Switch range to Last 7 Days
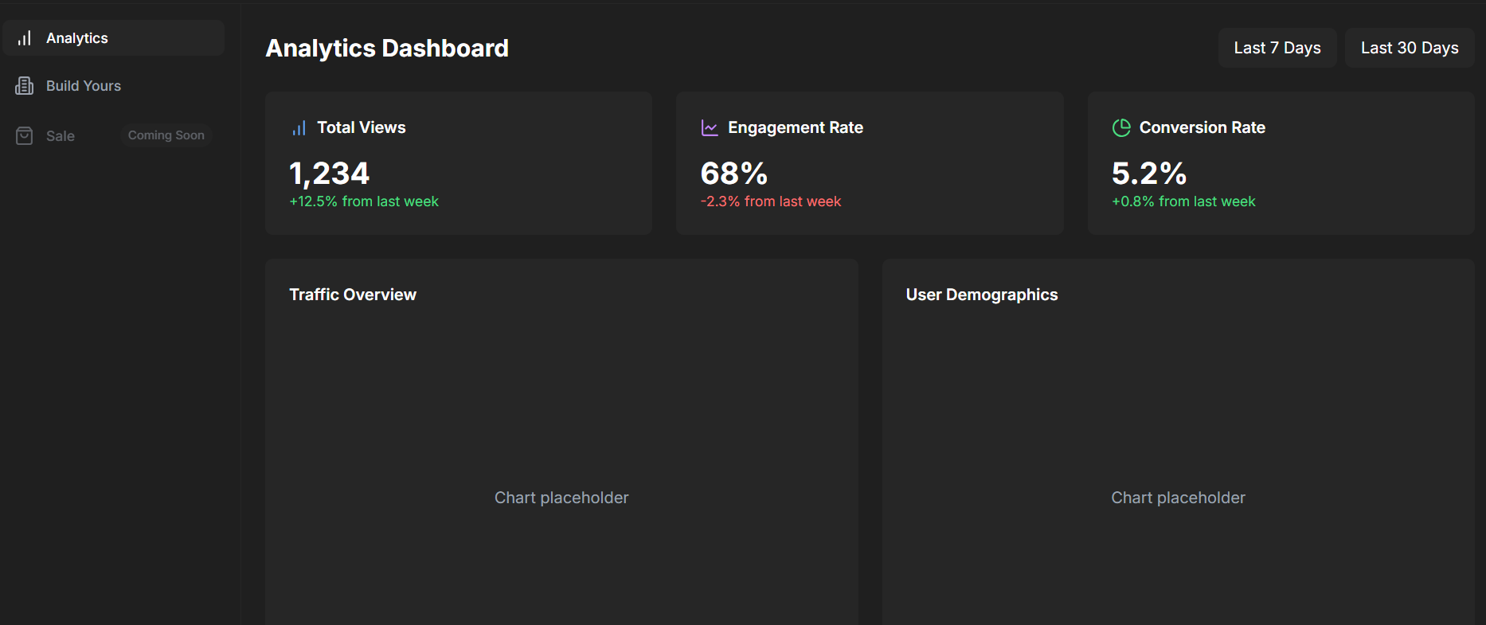This screenshot has height=625, width=1486. (x=1277, y=48)
